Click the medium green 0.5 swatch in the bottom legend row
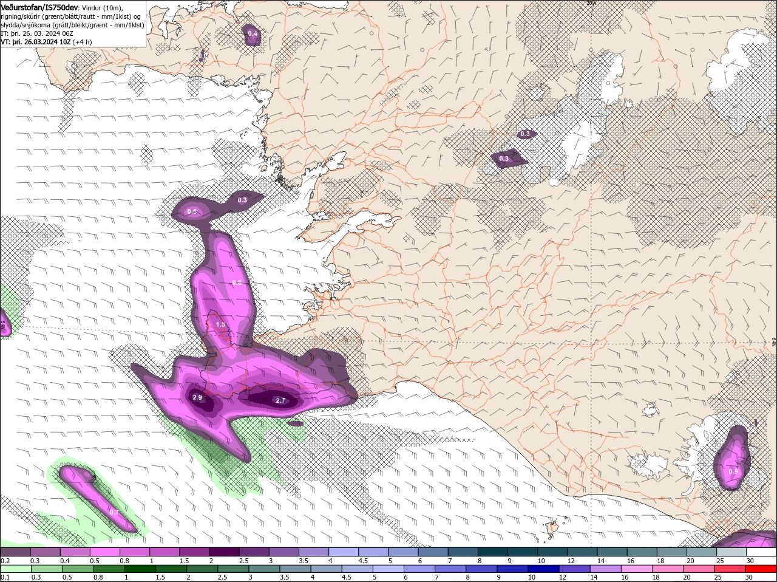777x582 pixels. [x=78, y=569]
